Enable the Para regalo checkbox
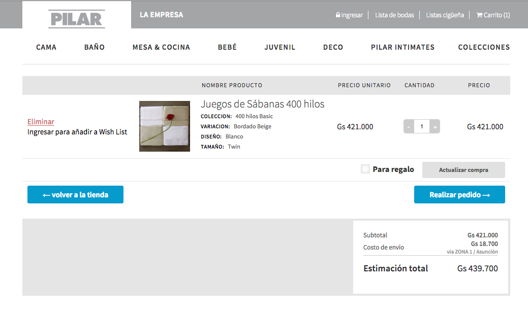 [365, 169]
